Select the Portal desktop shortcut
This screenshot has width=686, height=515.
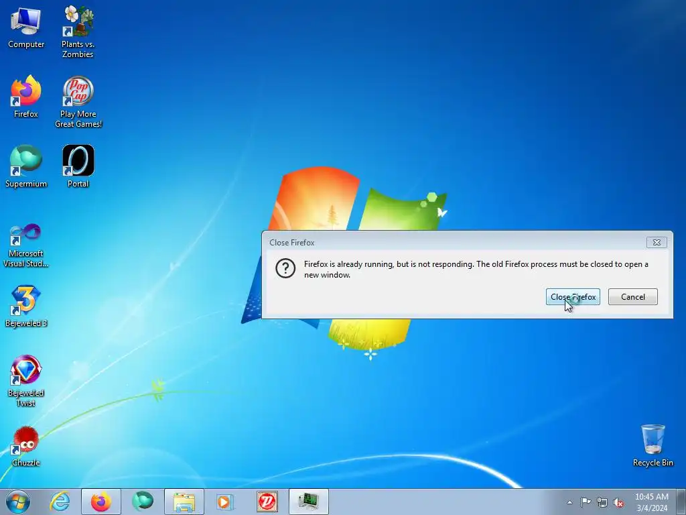click(x=78, y=166)
